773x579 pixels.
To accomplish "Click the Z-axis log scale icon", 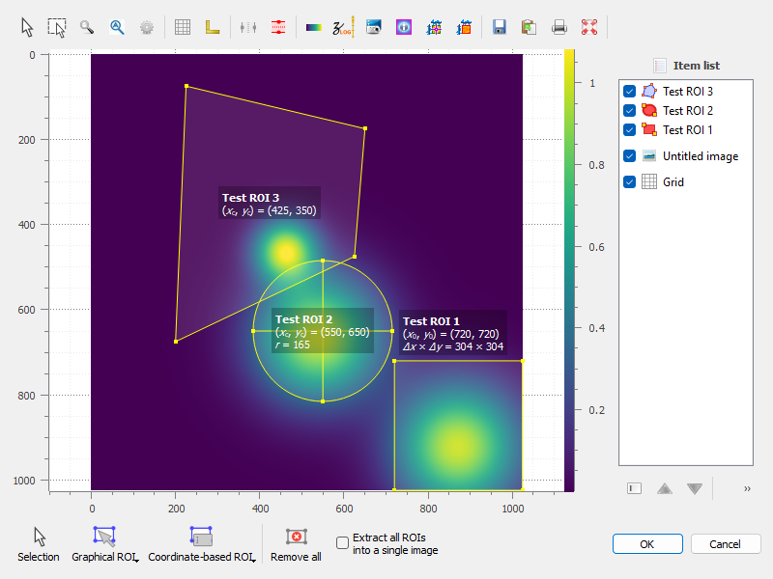I will pyautogui.click(x=344, y=27).
